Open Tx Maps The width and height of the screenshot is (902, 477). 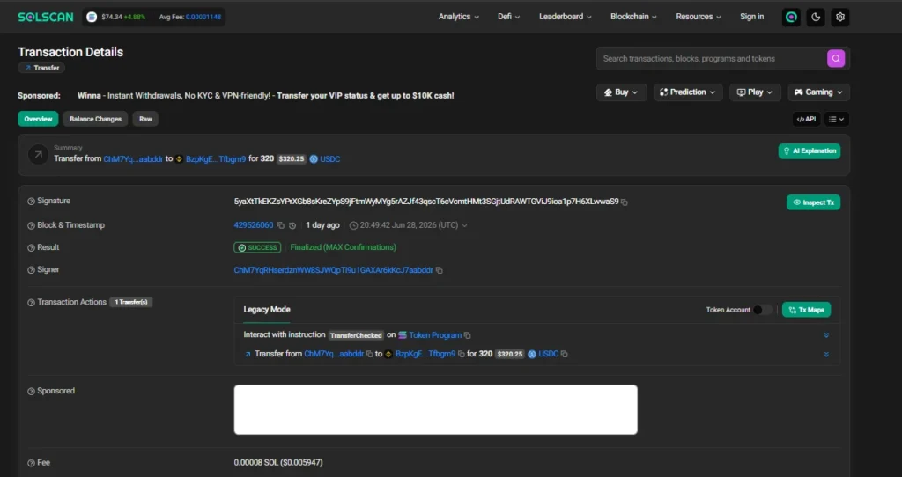pyautogui.click(x=807, y=310)
